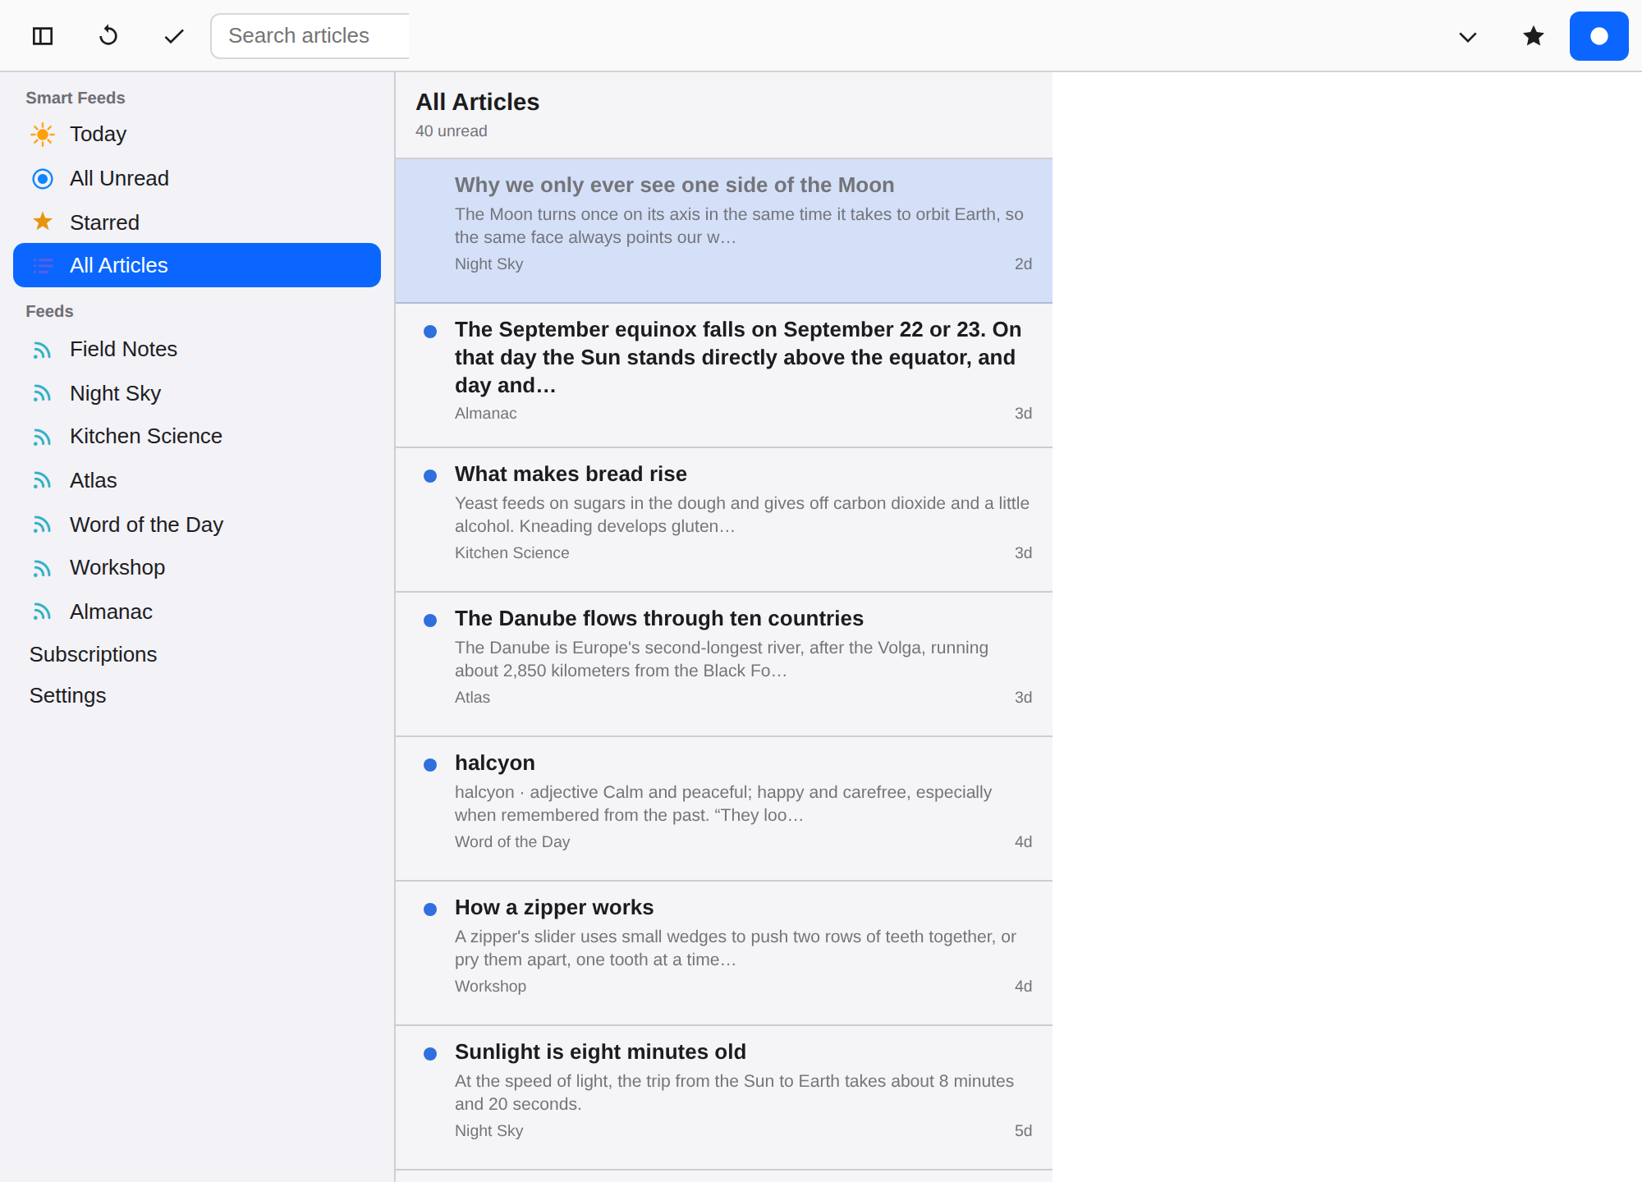Click the Field Notes feed icon
The width and height of the screenshot is (1642, 1182).
[x=43, y=350]
